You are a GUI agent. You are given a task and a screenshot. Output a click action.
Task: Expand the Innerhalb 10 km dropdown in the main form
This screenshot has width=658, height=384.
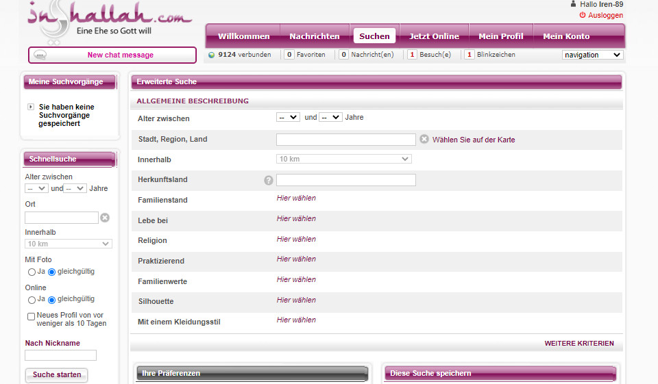point(343,159)
